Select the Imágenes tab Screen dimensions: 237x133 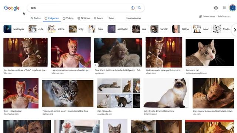[x=52, y=18]
